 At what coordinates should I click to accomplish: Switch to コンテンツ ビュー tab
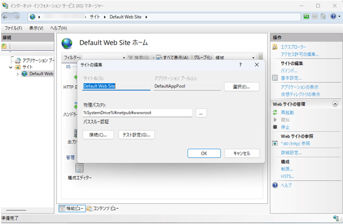[103, 209]
